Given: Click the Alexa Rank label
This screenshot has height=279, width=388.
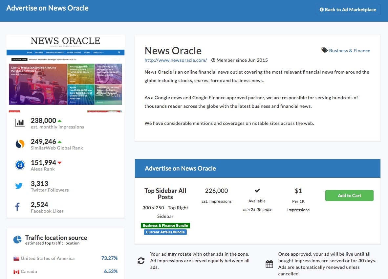Looking at the screenshot, I should 43,169.
